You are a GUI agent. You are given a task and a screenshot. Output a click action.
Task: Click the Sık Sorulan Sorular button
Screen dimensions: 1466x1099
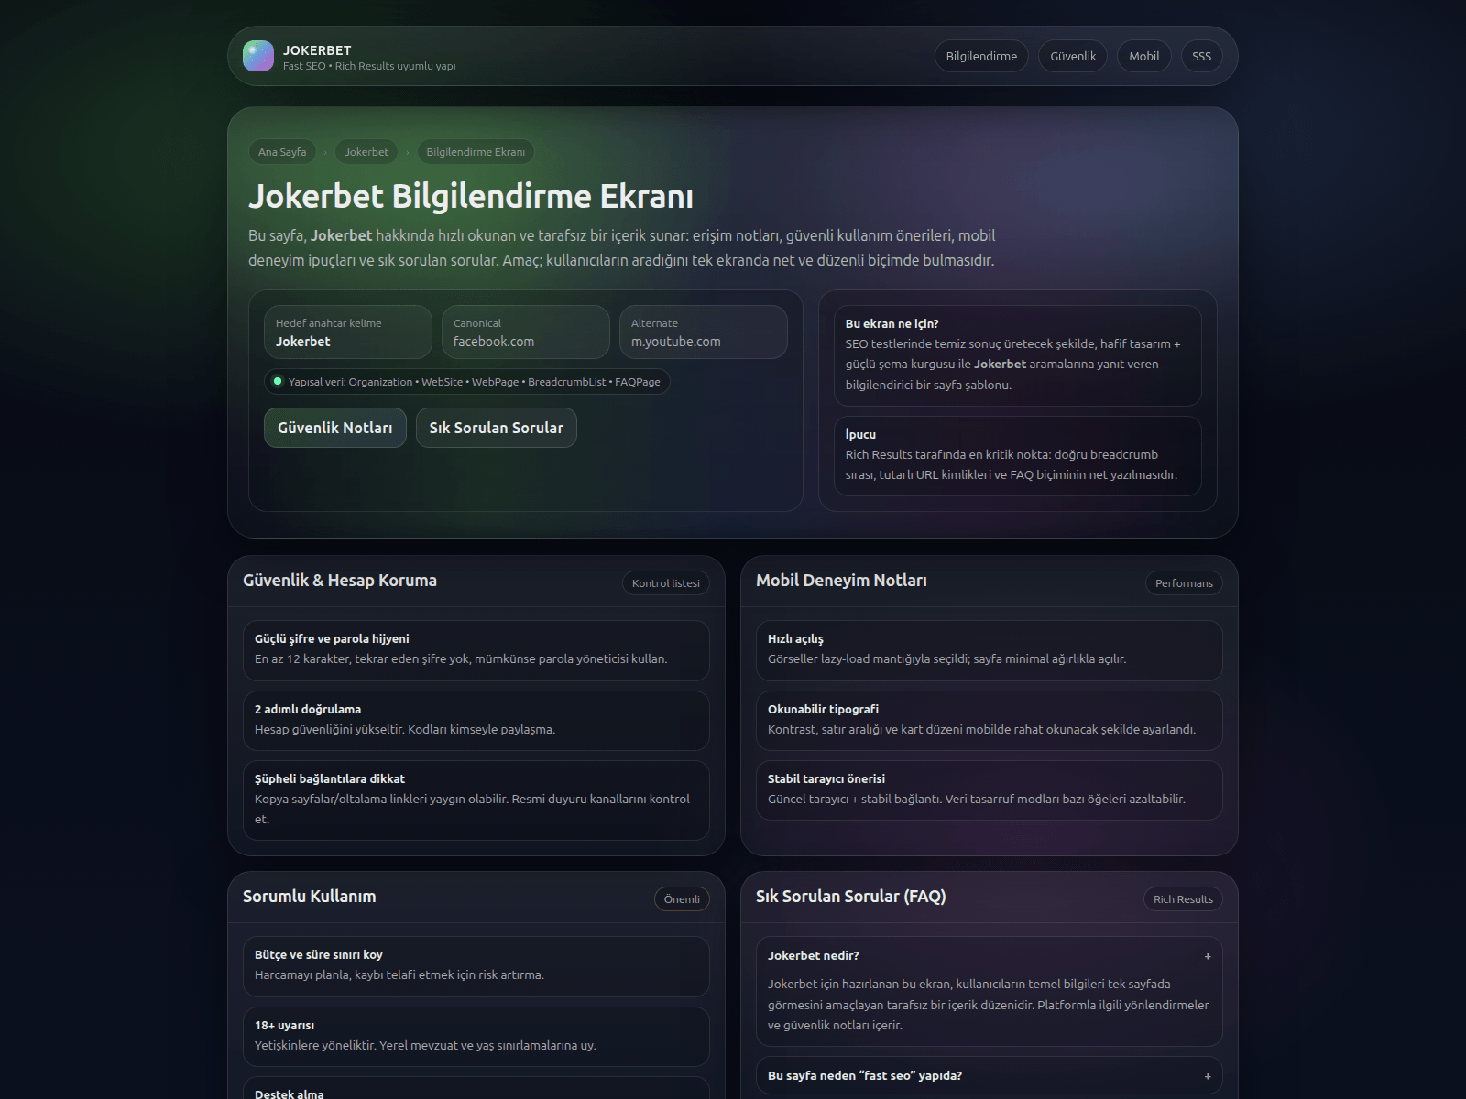pyautogui.click(x=497, y=428)
